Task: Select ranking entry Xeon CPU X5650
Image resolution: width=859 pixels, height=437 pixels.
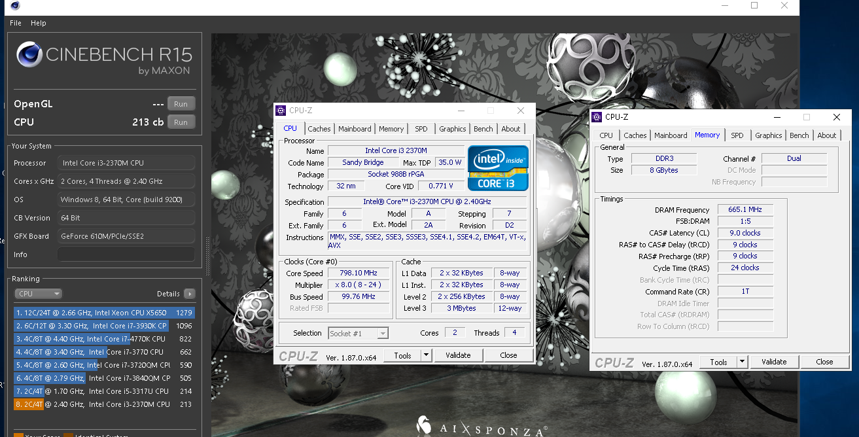Action: point(104,313)
